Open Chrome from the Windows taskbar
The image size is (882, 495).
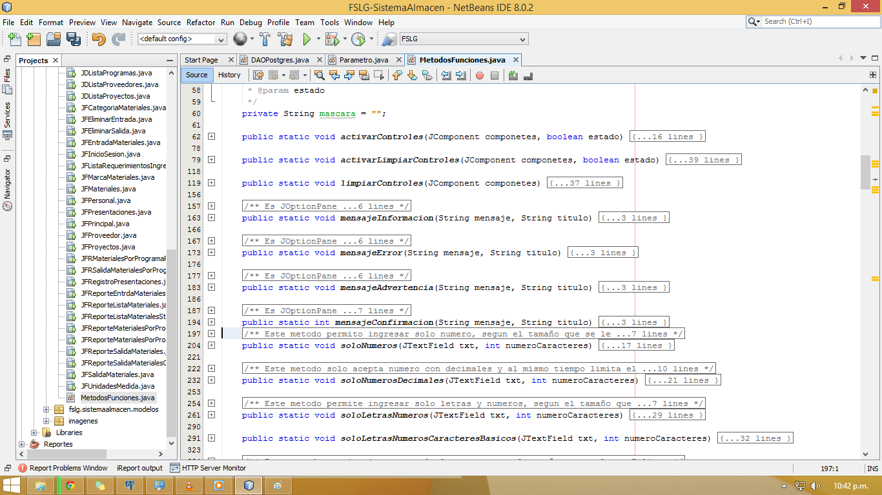(x=70, y=485)
